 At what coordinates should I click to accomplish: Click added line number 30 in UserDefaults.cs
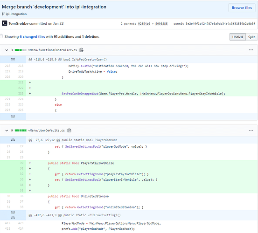pos(21,163)
